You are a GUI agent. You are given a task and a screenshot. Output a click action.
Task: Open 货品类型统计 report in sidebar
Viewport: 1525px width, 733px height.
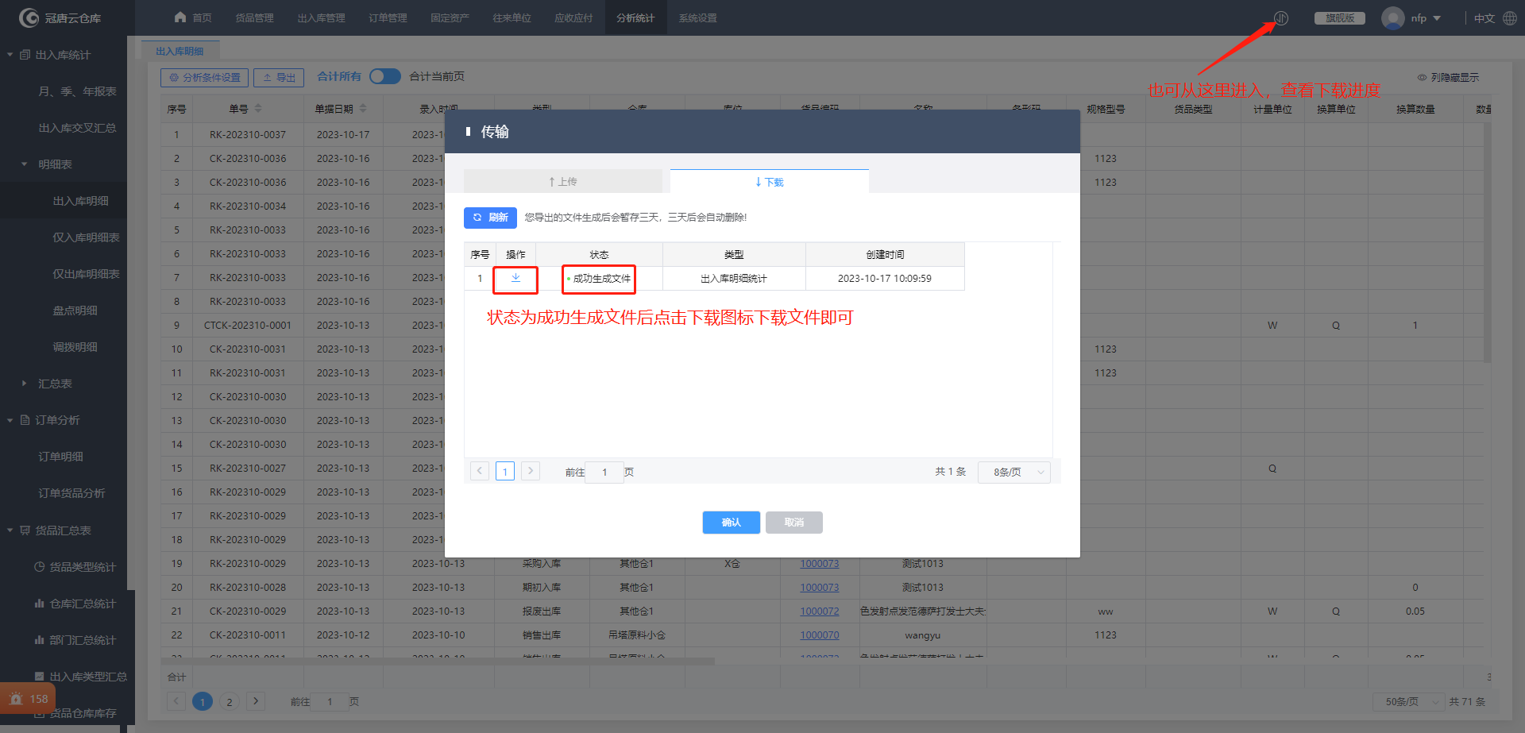point(75,567)
